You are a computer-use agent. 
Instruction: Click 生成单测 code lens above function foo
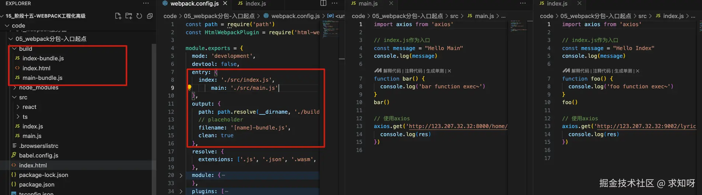(623, 71)
